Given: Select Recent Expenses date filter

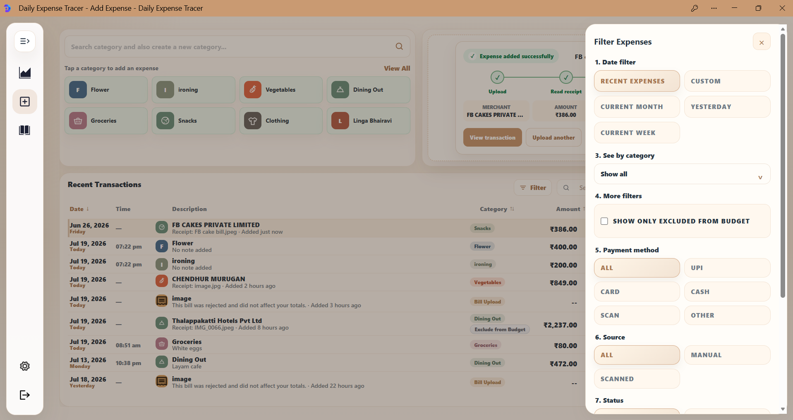Looking at the screenshot, I should 637,81.
